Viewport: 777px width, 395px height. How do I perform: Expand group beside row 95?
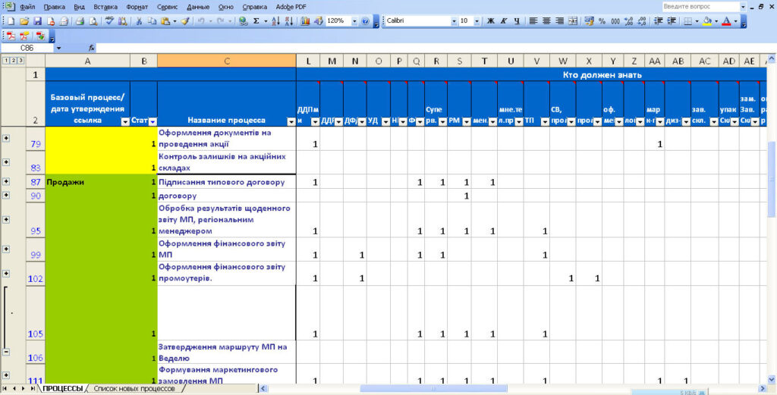click(6, 219)
